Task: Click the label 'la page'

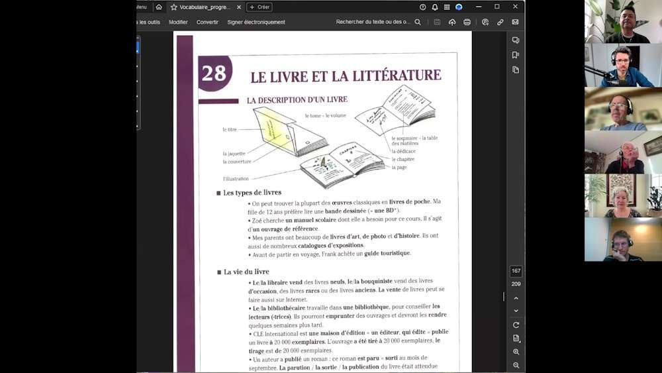Action: point(399,167)
